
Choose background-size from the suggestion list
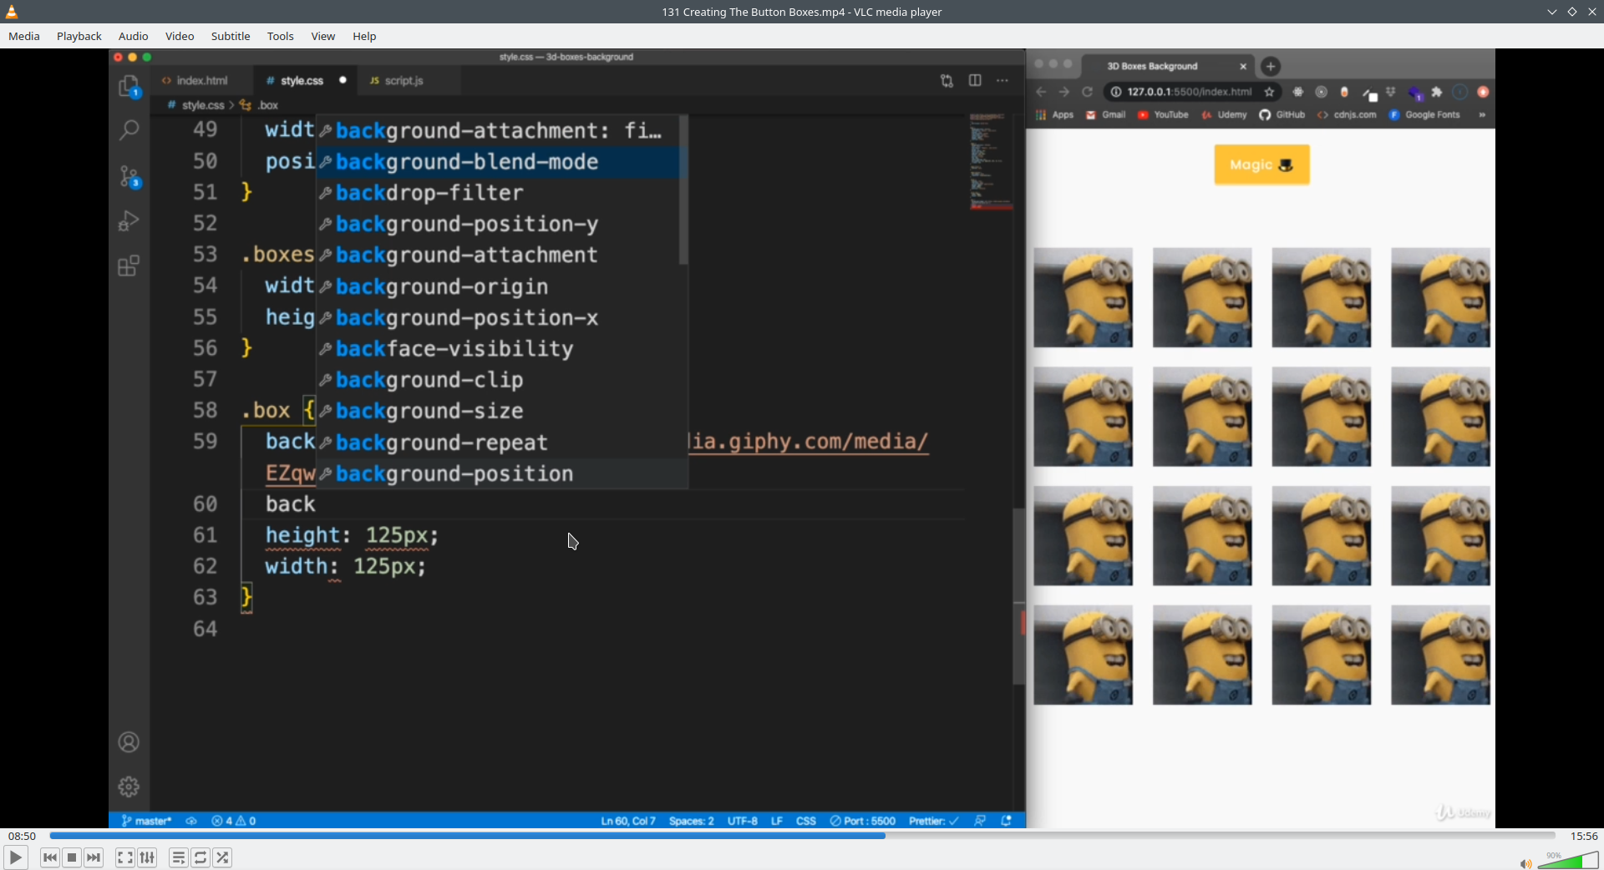click(501, 411)
